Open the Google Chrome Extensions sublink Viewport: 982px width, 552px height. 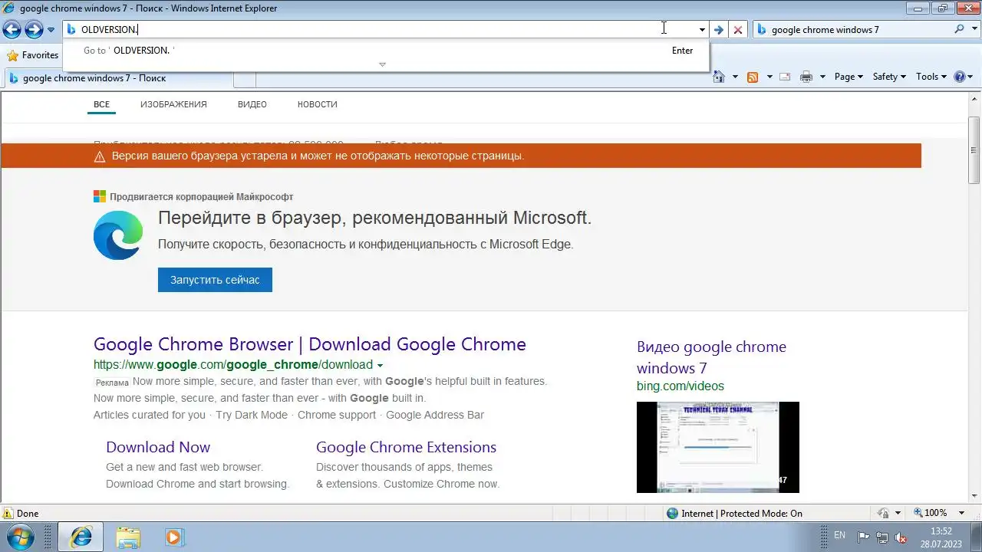406,447
